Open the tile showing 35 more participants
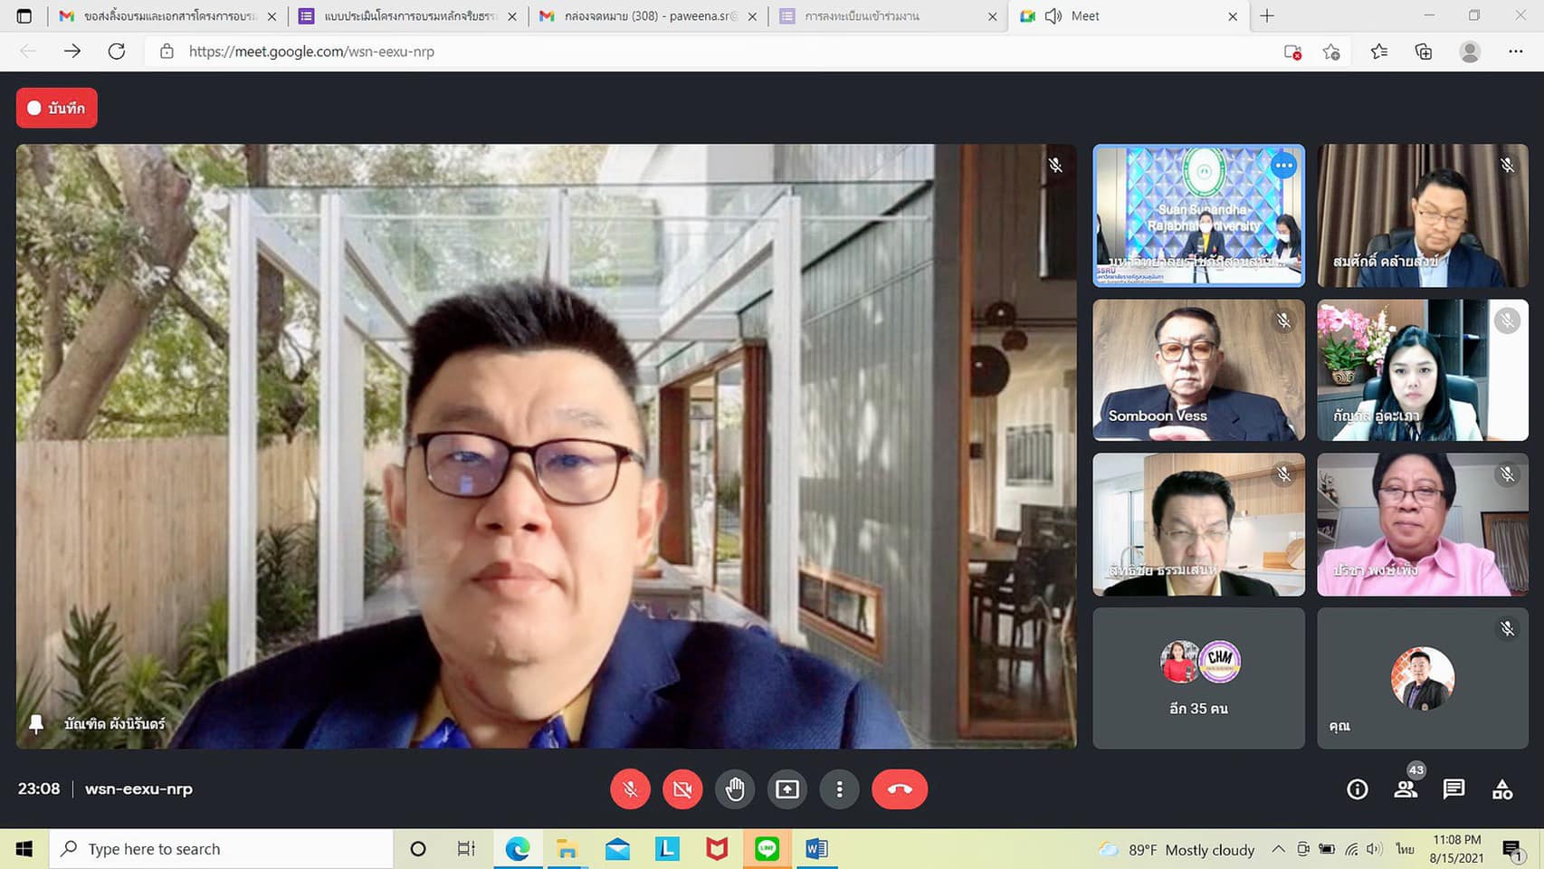The height and width of the screenshot is (869, 1544). pos(1198,678)
